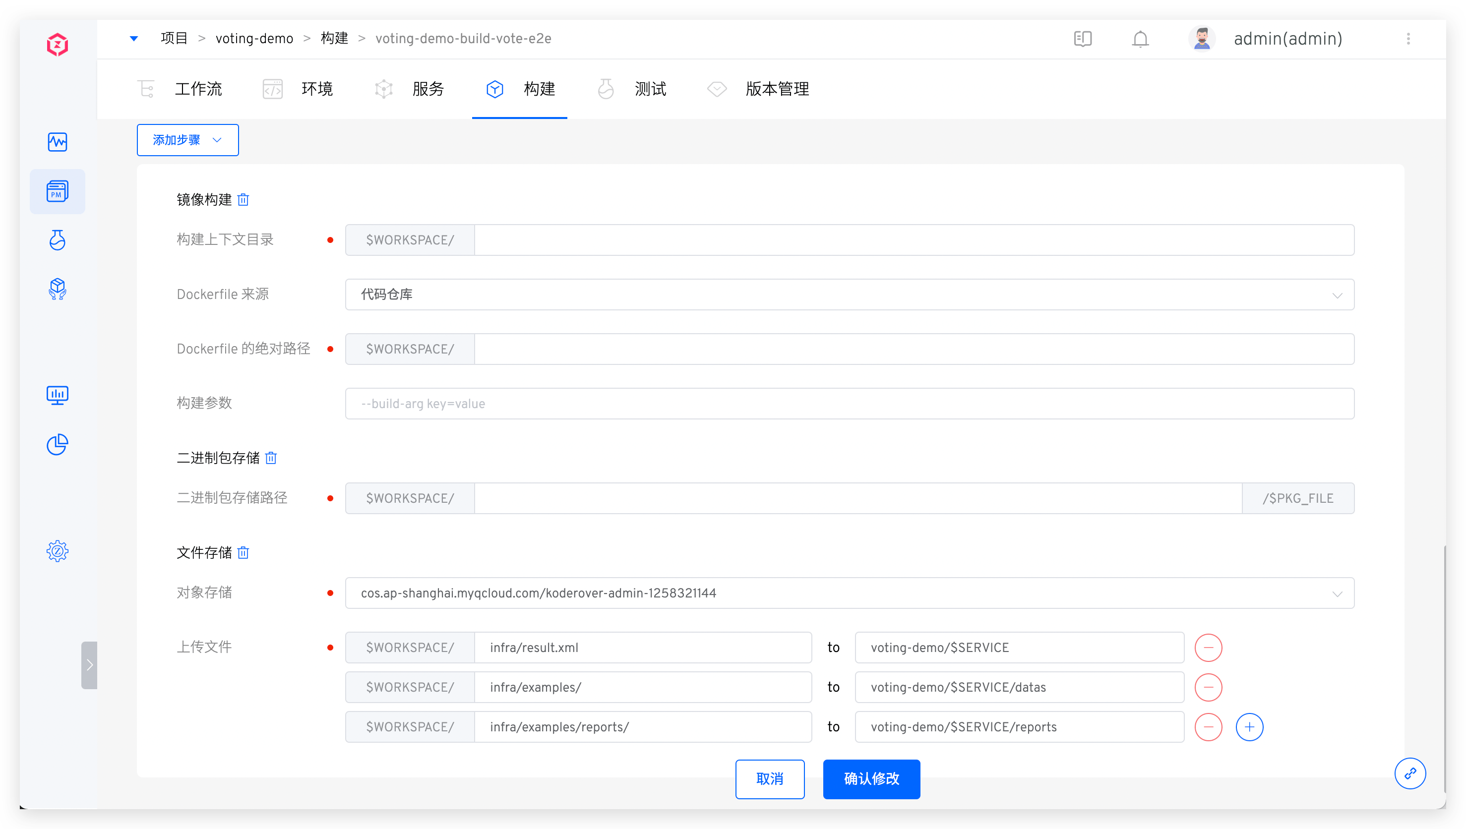1466x829 pixels.
Task: Click the 确认修改 button
Action: (871, 779)
